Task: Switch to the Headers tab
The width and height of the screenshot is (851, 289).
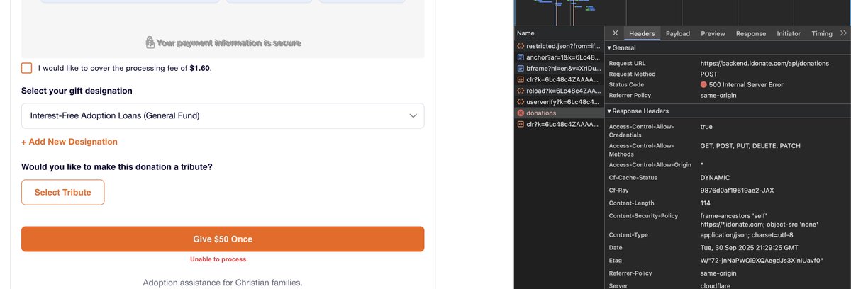Action: coord(641,33)
